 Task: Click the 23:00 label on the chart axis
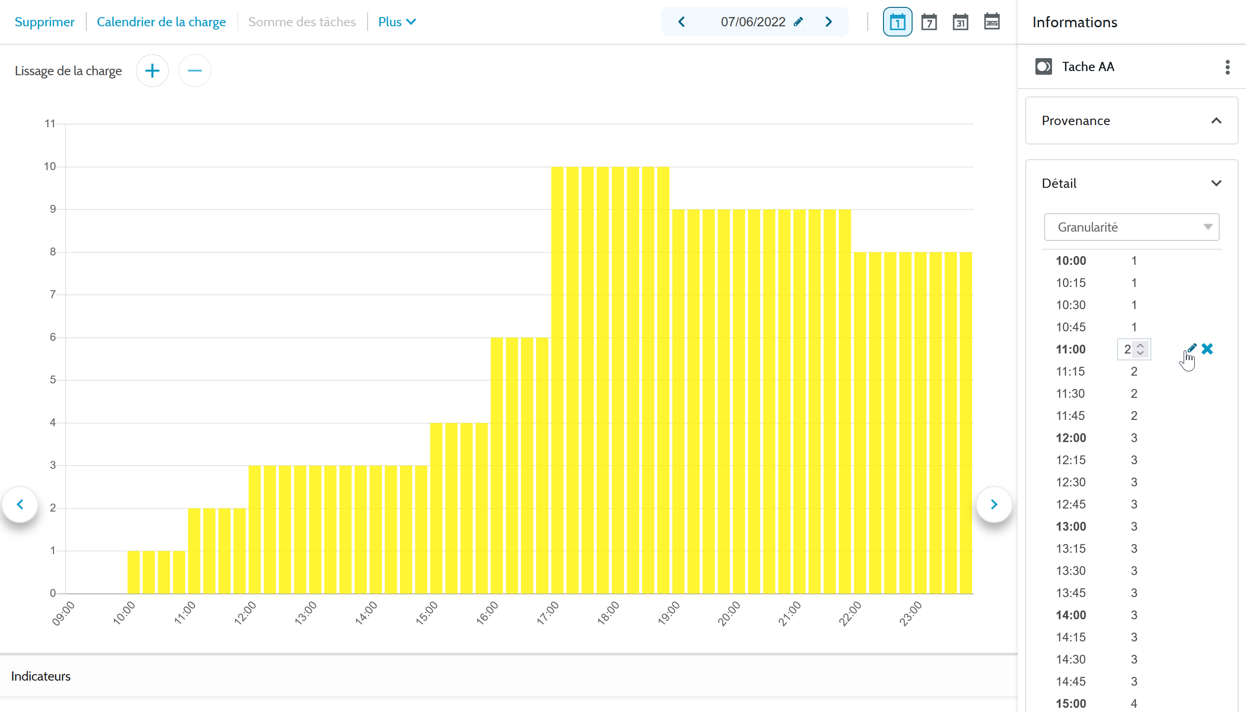coord(911,613)
